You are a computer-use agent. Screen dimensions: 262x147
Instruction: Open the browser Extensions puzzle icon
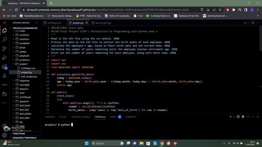(x=234, y=10)
